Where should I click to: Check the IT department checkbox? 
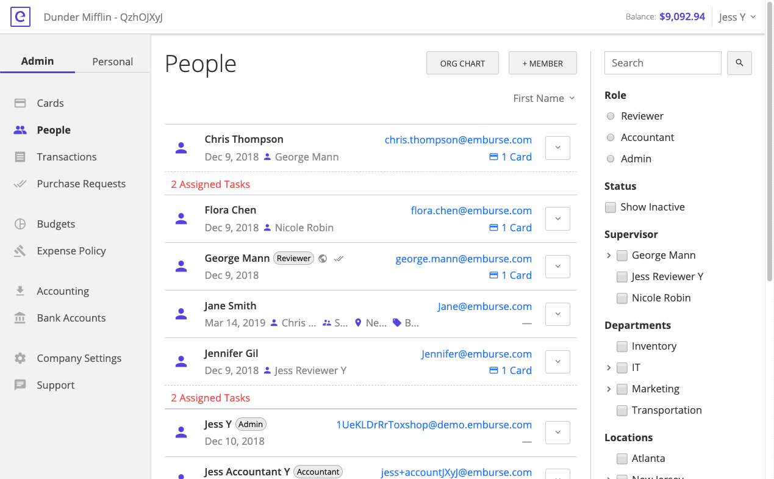622,367
